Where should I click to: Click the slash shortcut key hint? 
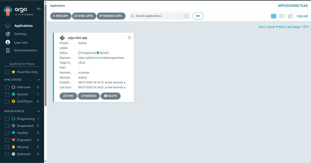pos(186,16)
